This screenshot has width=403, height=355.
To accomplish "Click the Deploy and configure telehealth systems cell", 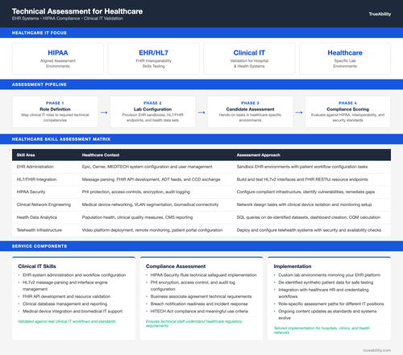I will [309, 230].
